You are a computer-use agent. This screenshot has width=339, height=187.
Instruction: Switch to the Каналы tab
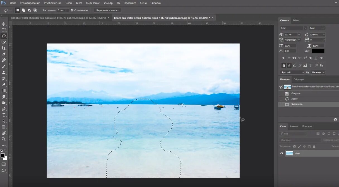[x=294, y=126]
